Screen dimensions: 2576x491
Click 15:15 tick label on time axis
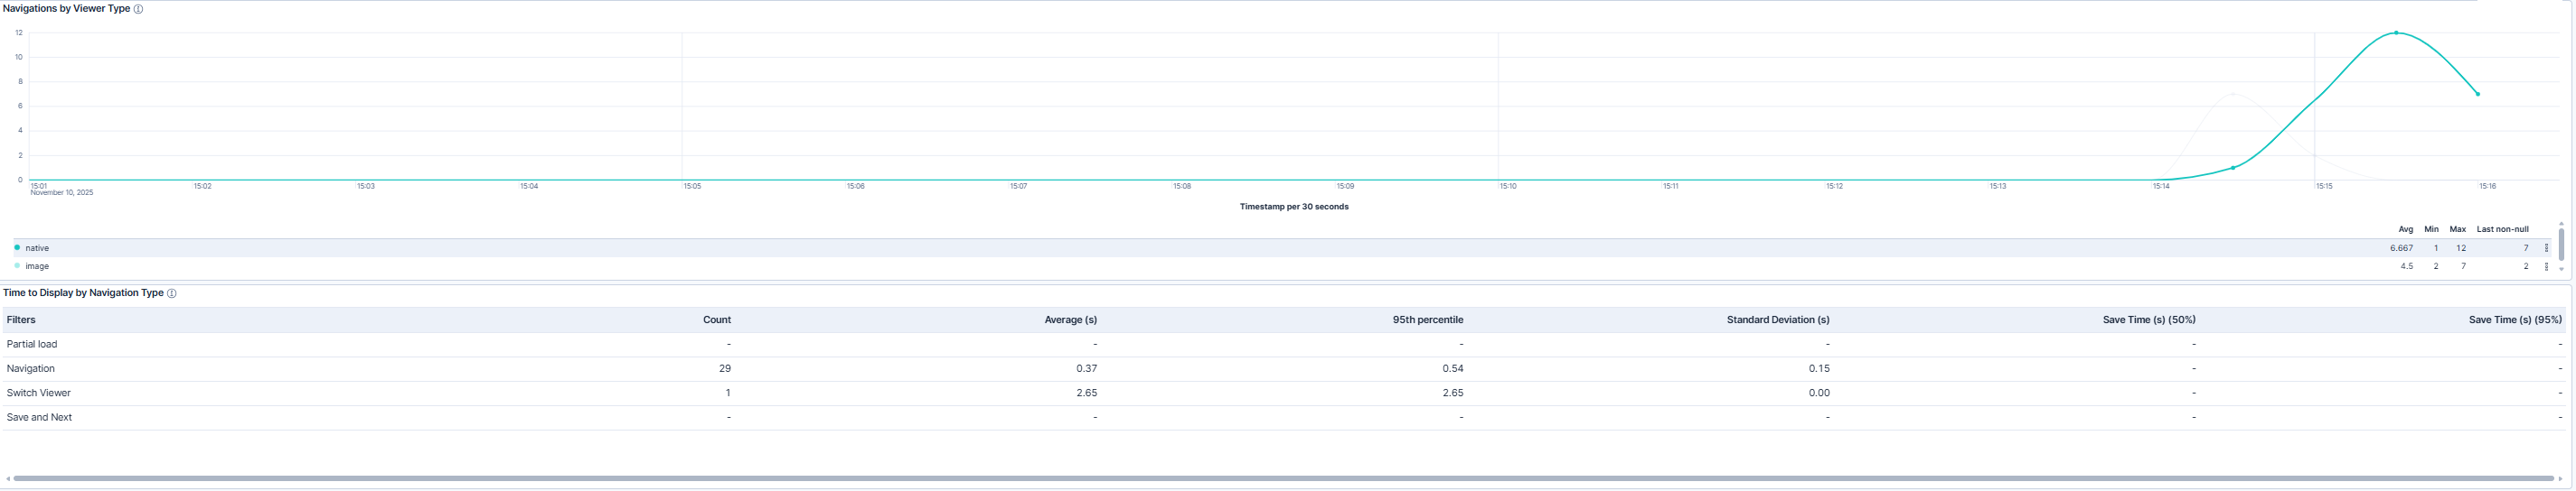pyautogui.click(x=2324, y=187)
